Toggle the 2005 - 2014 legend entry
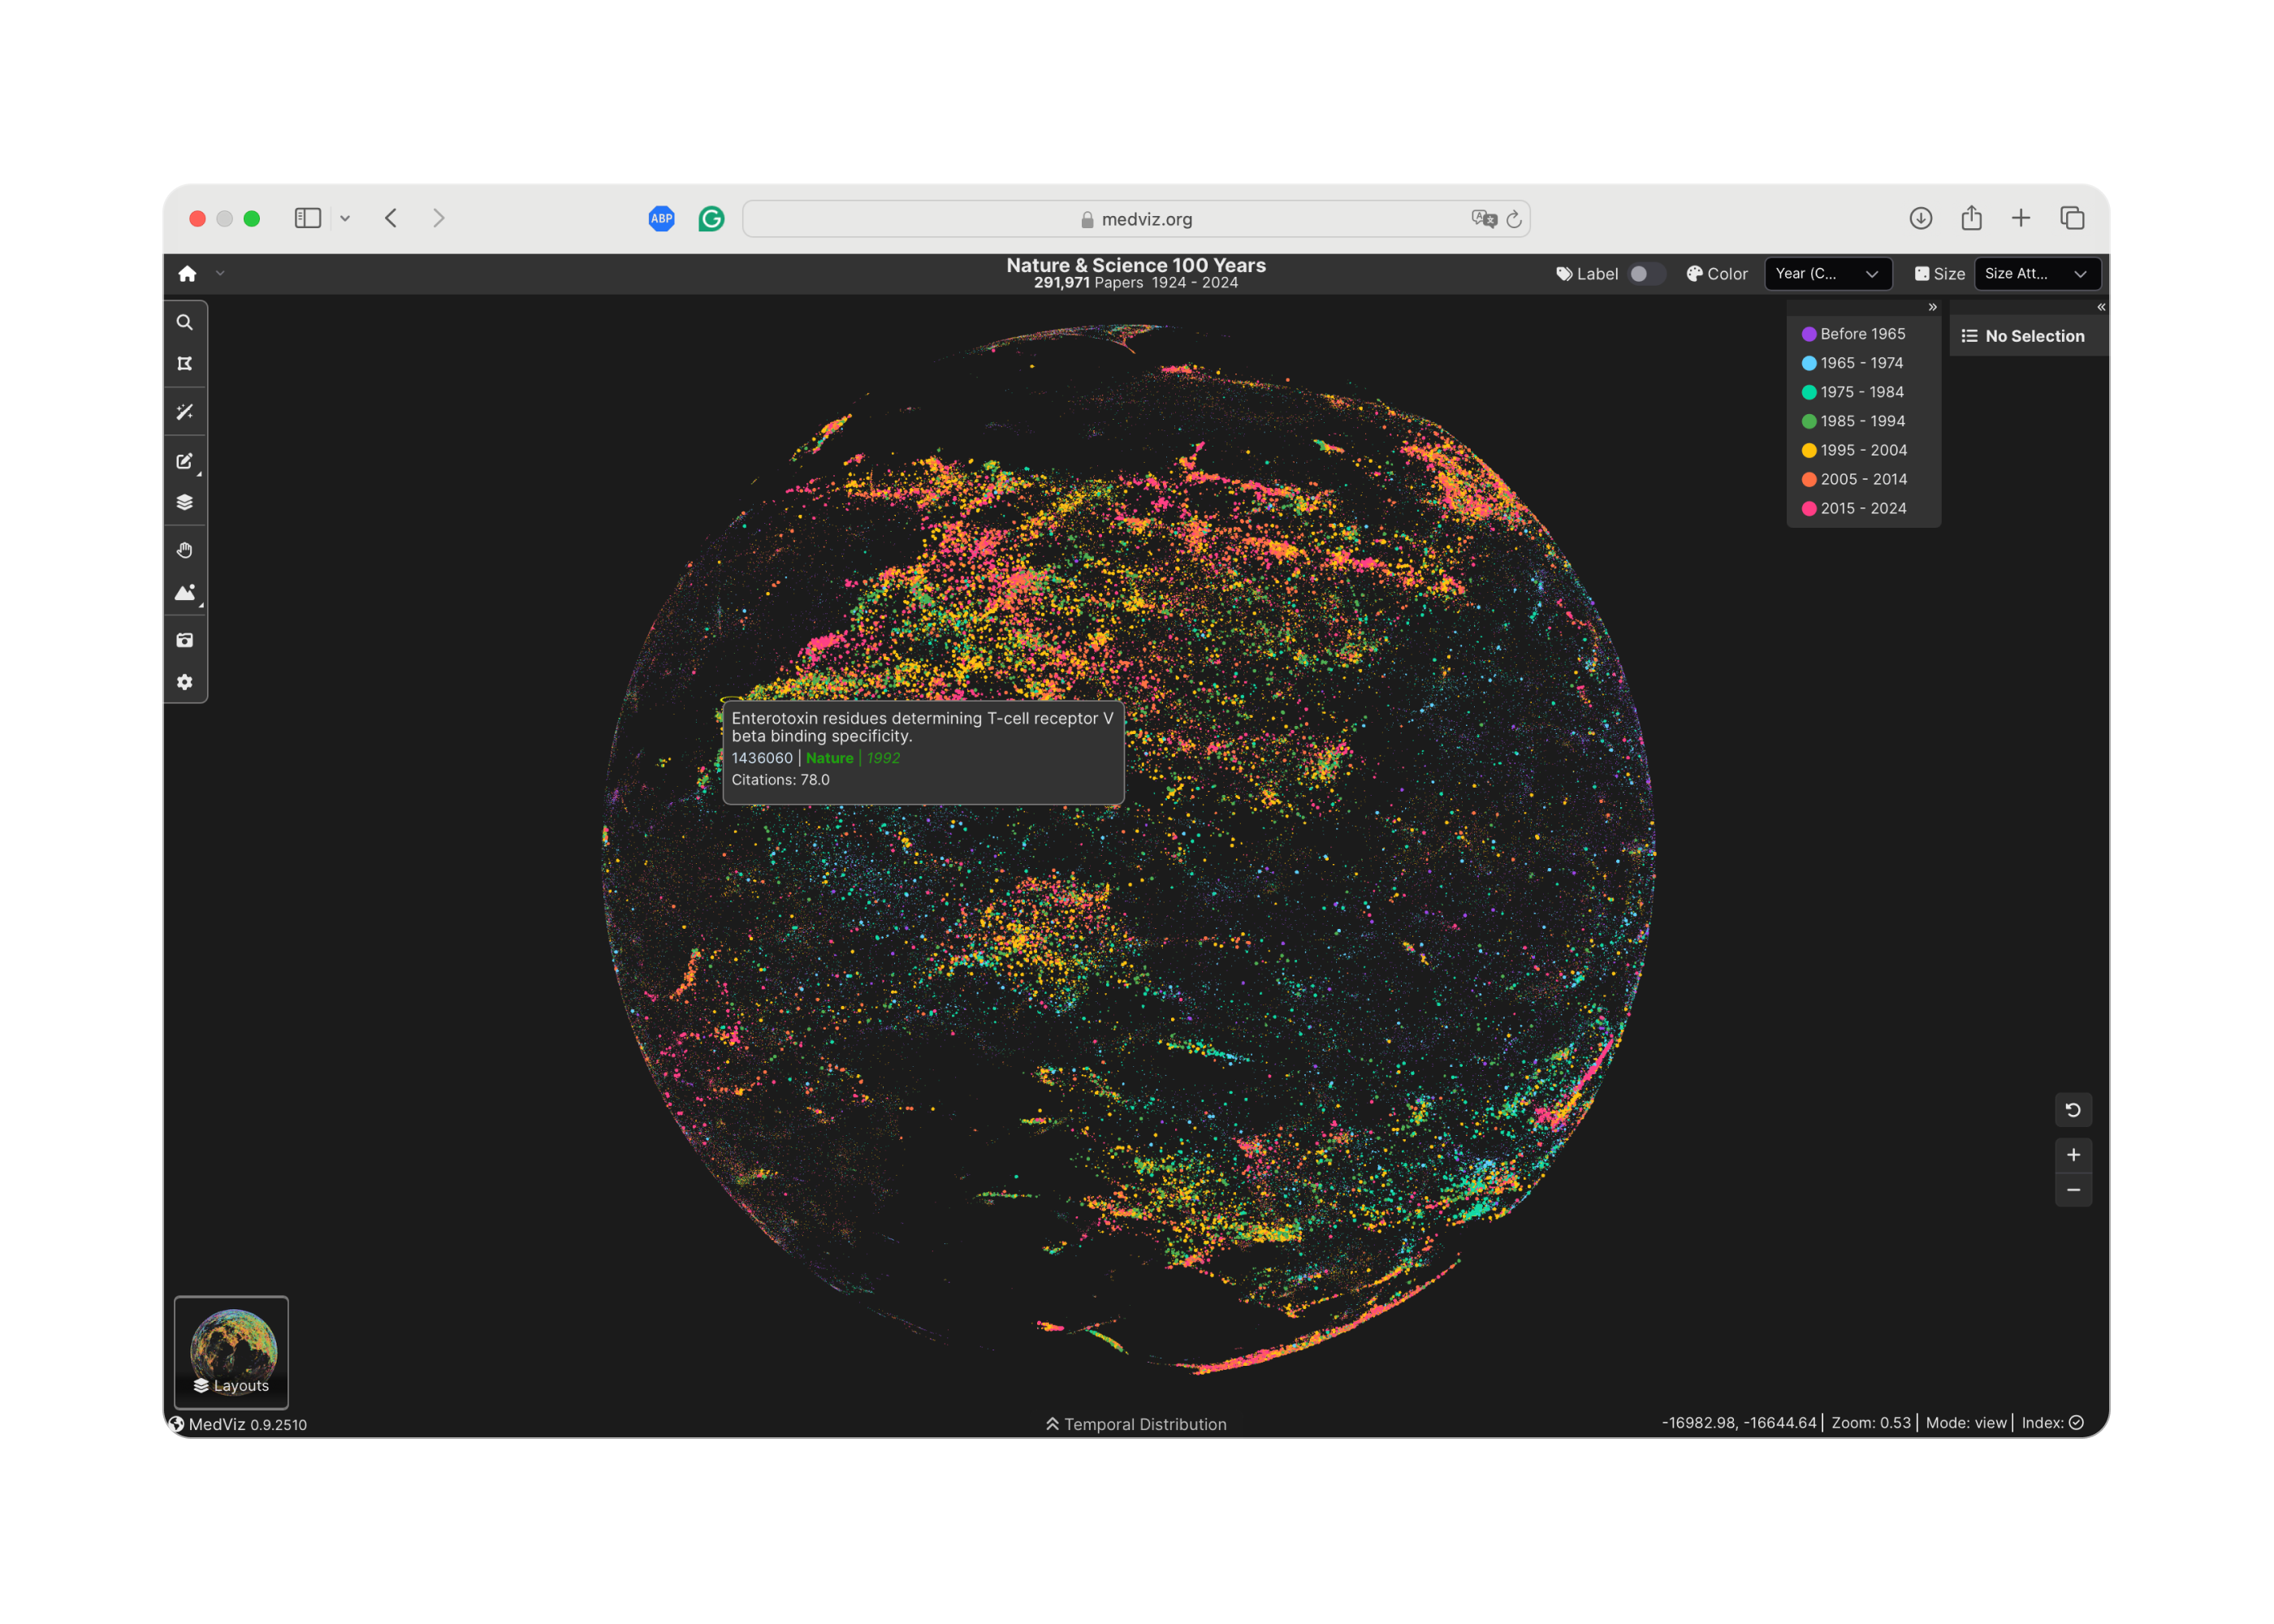The height and width of the screenshot is (1624, 2274). (x=1854, y=479)
